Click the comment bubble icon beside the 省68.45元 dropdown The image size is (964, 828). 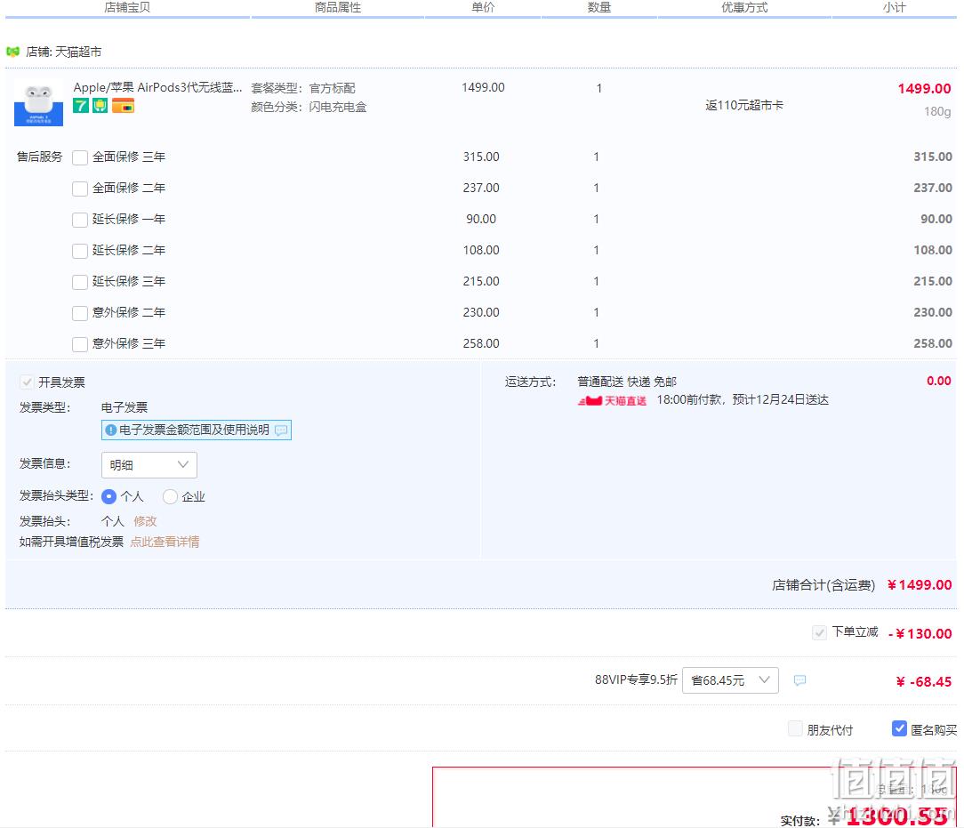point(799,679)
